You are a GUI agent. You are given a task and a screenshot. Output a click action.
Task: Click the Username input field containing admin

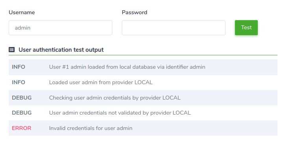(x=60, y=28)
